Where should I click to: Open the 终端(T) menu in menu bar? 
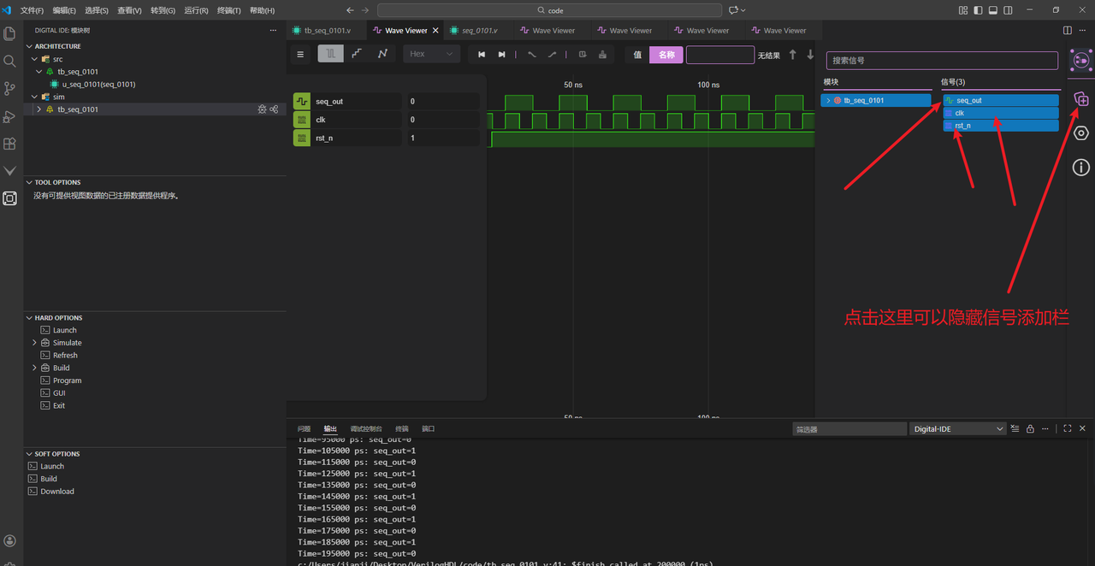pos(228,10)
